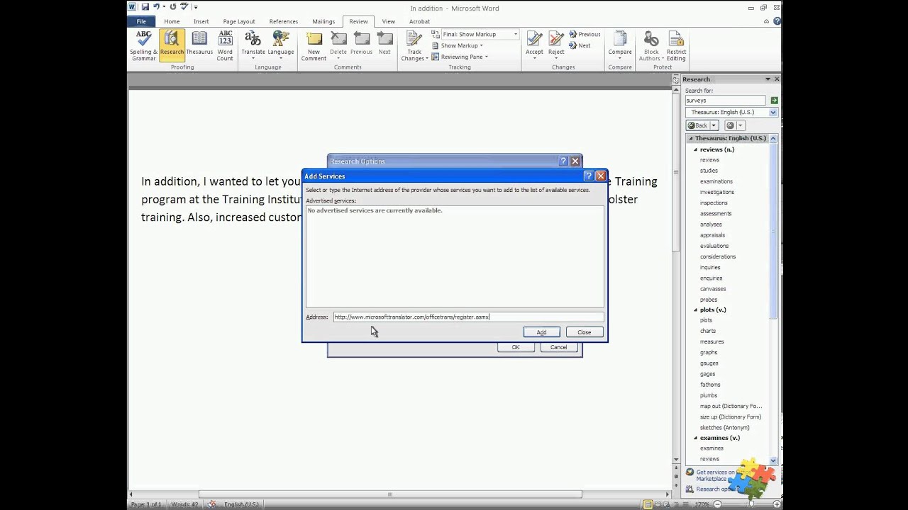
Task: Go to the Next comment
Action: click(384, 44)
